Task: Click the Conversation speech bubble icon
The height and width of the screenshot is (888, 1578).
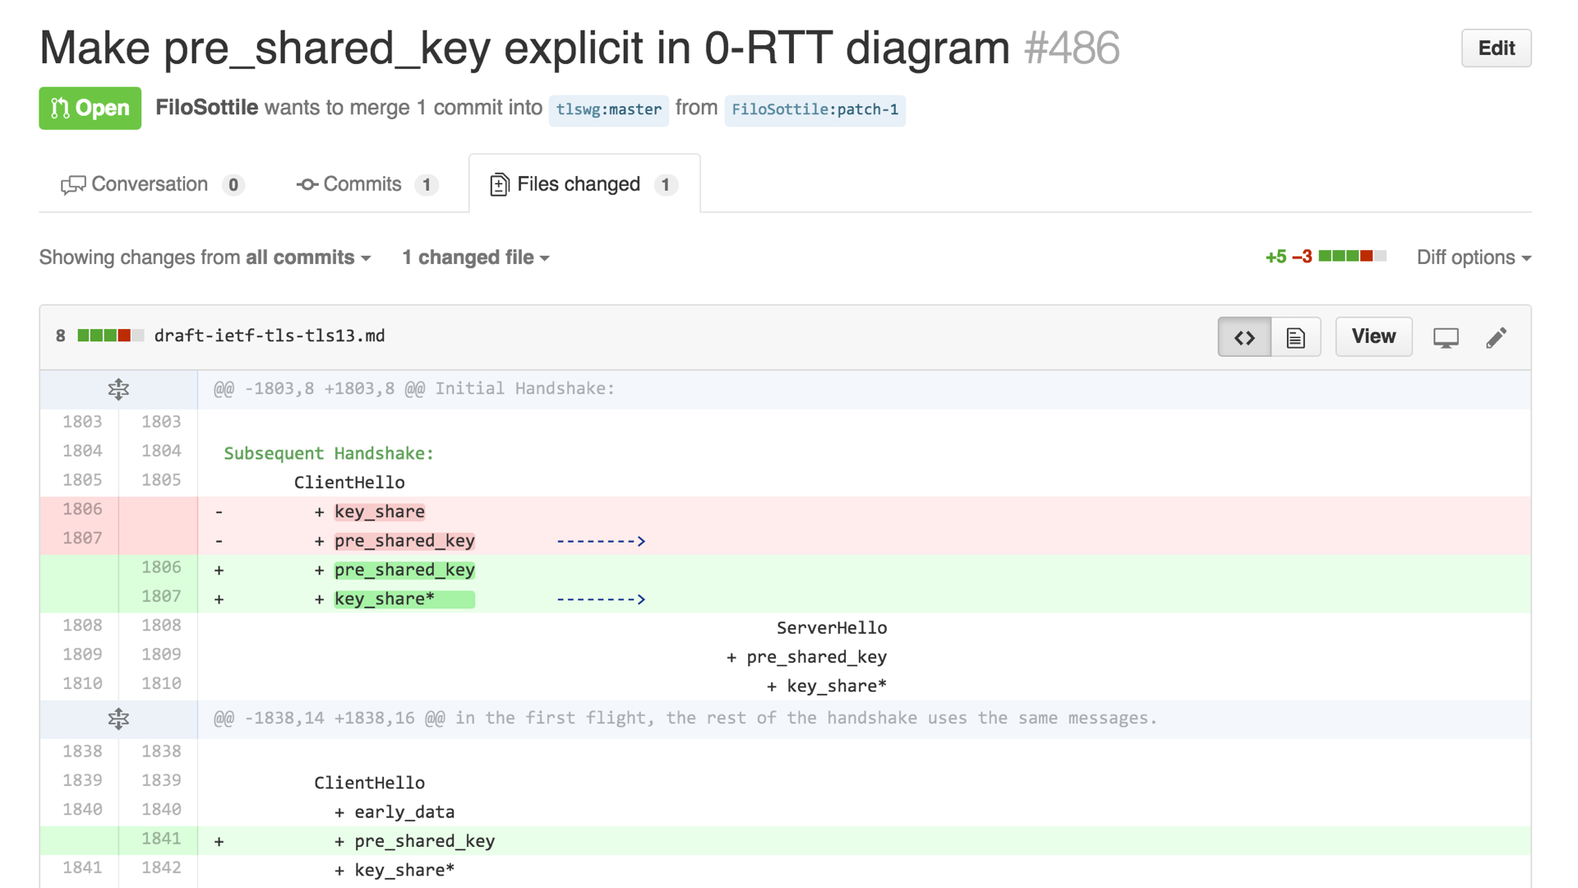Action: 72,185
